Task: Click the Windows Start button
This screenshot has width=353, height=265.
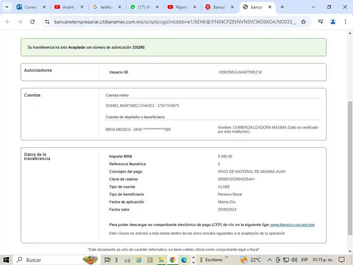Action: [6, 260]
